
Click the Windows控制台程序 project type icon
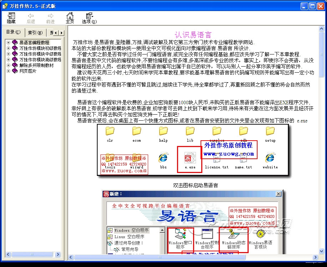(207, 234)
